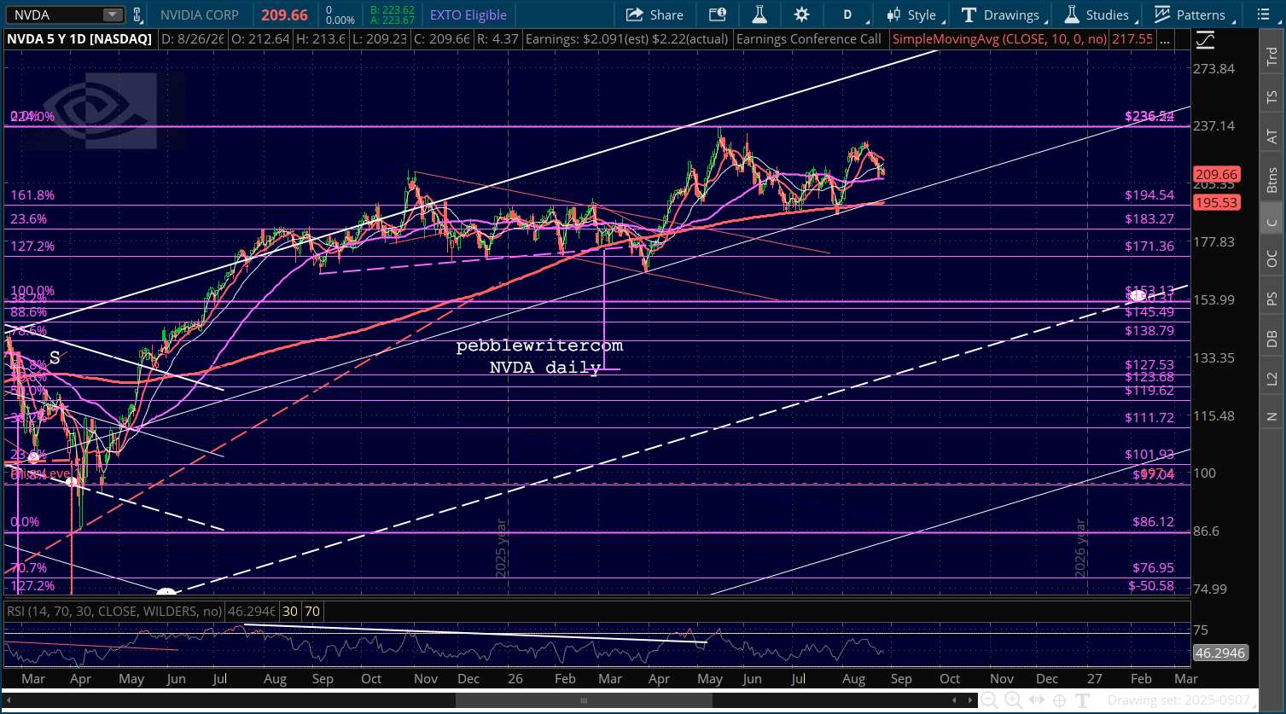Click the 209.66 last price axis tag

1217,174
